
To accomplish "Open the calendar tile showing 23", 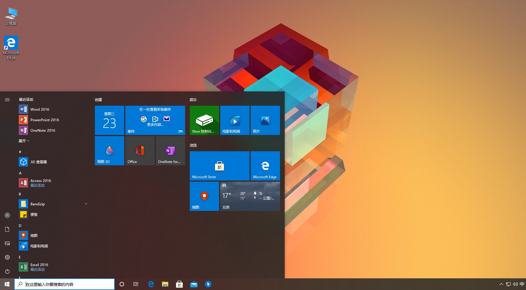I will [x=109, y=120].
